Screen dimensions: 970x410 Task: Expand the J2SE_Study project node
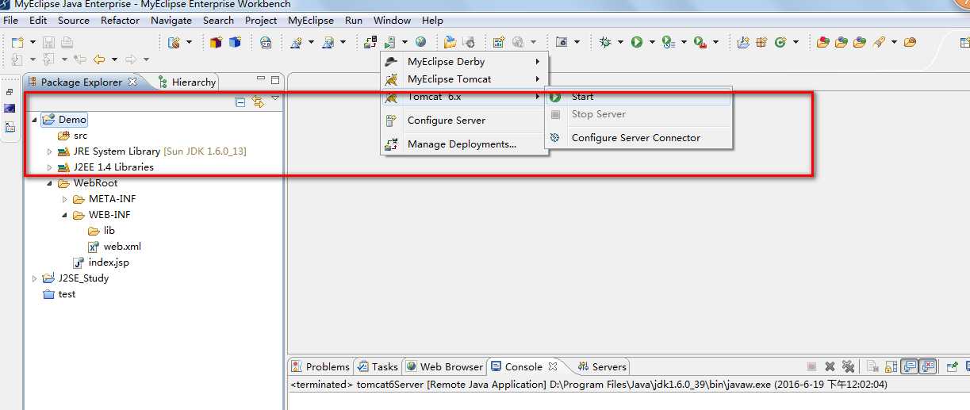[34, 278]
